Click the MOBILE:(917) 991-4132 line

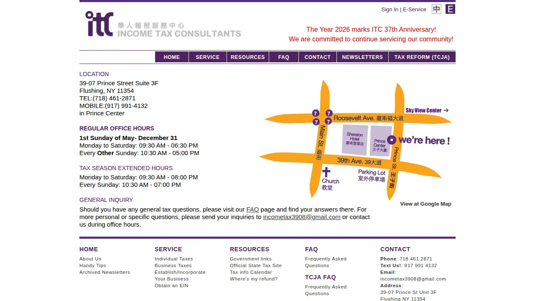coord(114,106)
